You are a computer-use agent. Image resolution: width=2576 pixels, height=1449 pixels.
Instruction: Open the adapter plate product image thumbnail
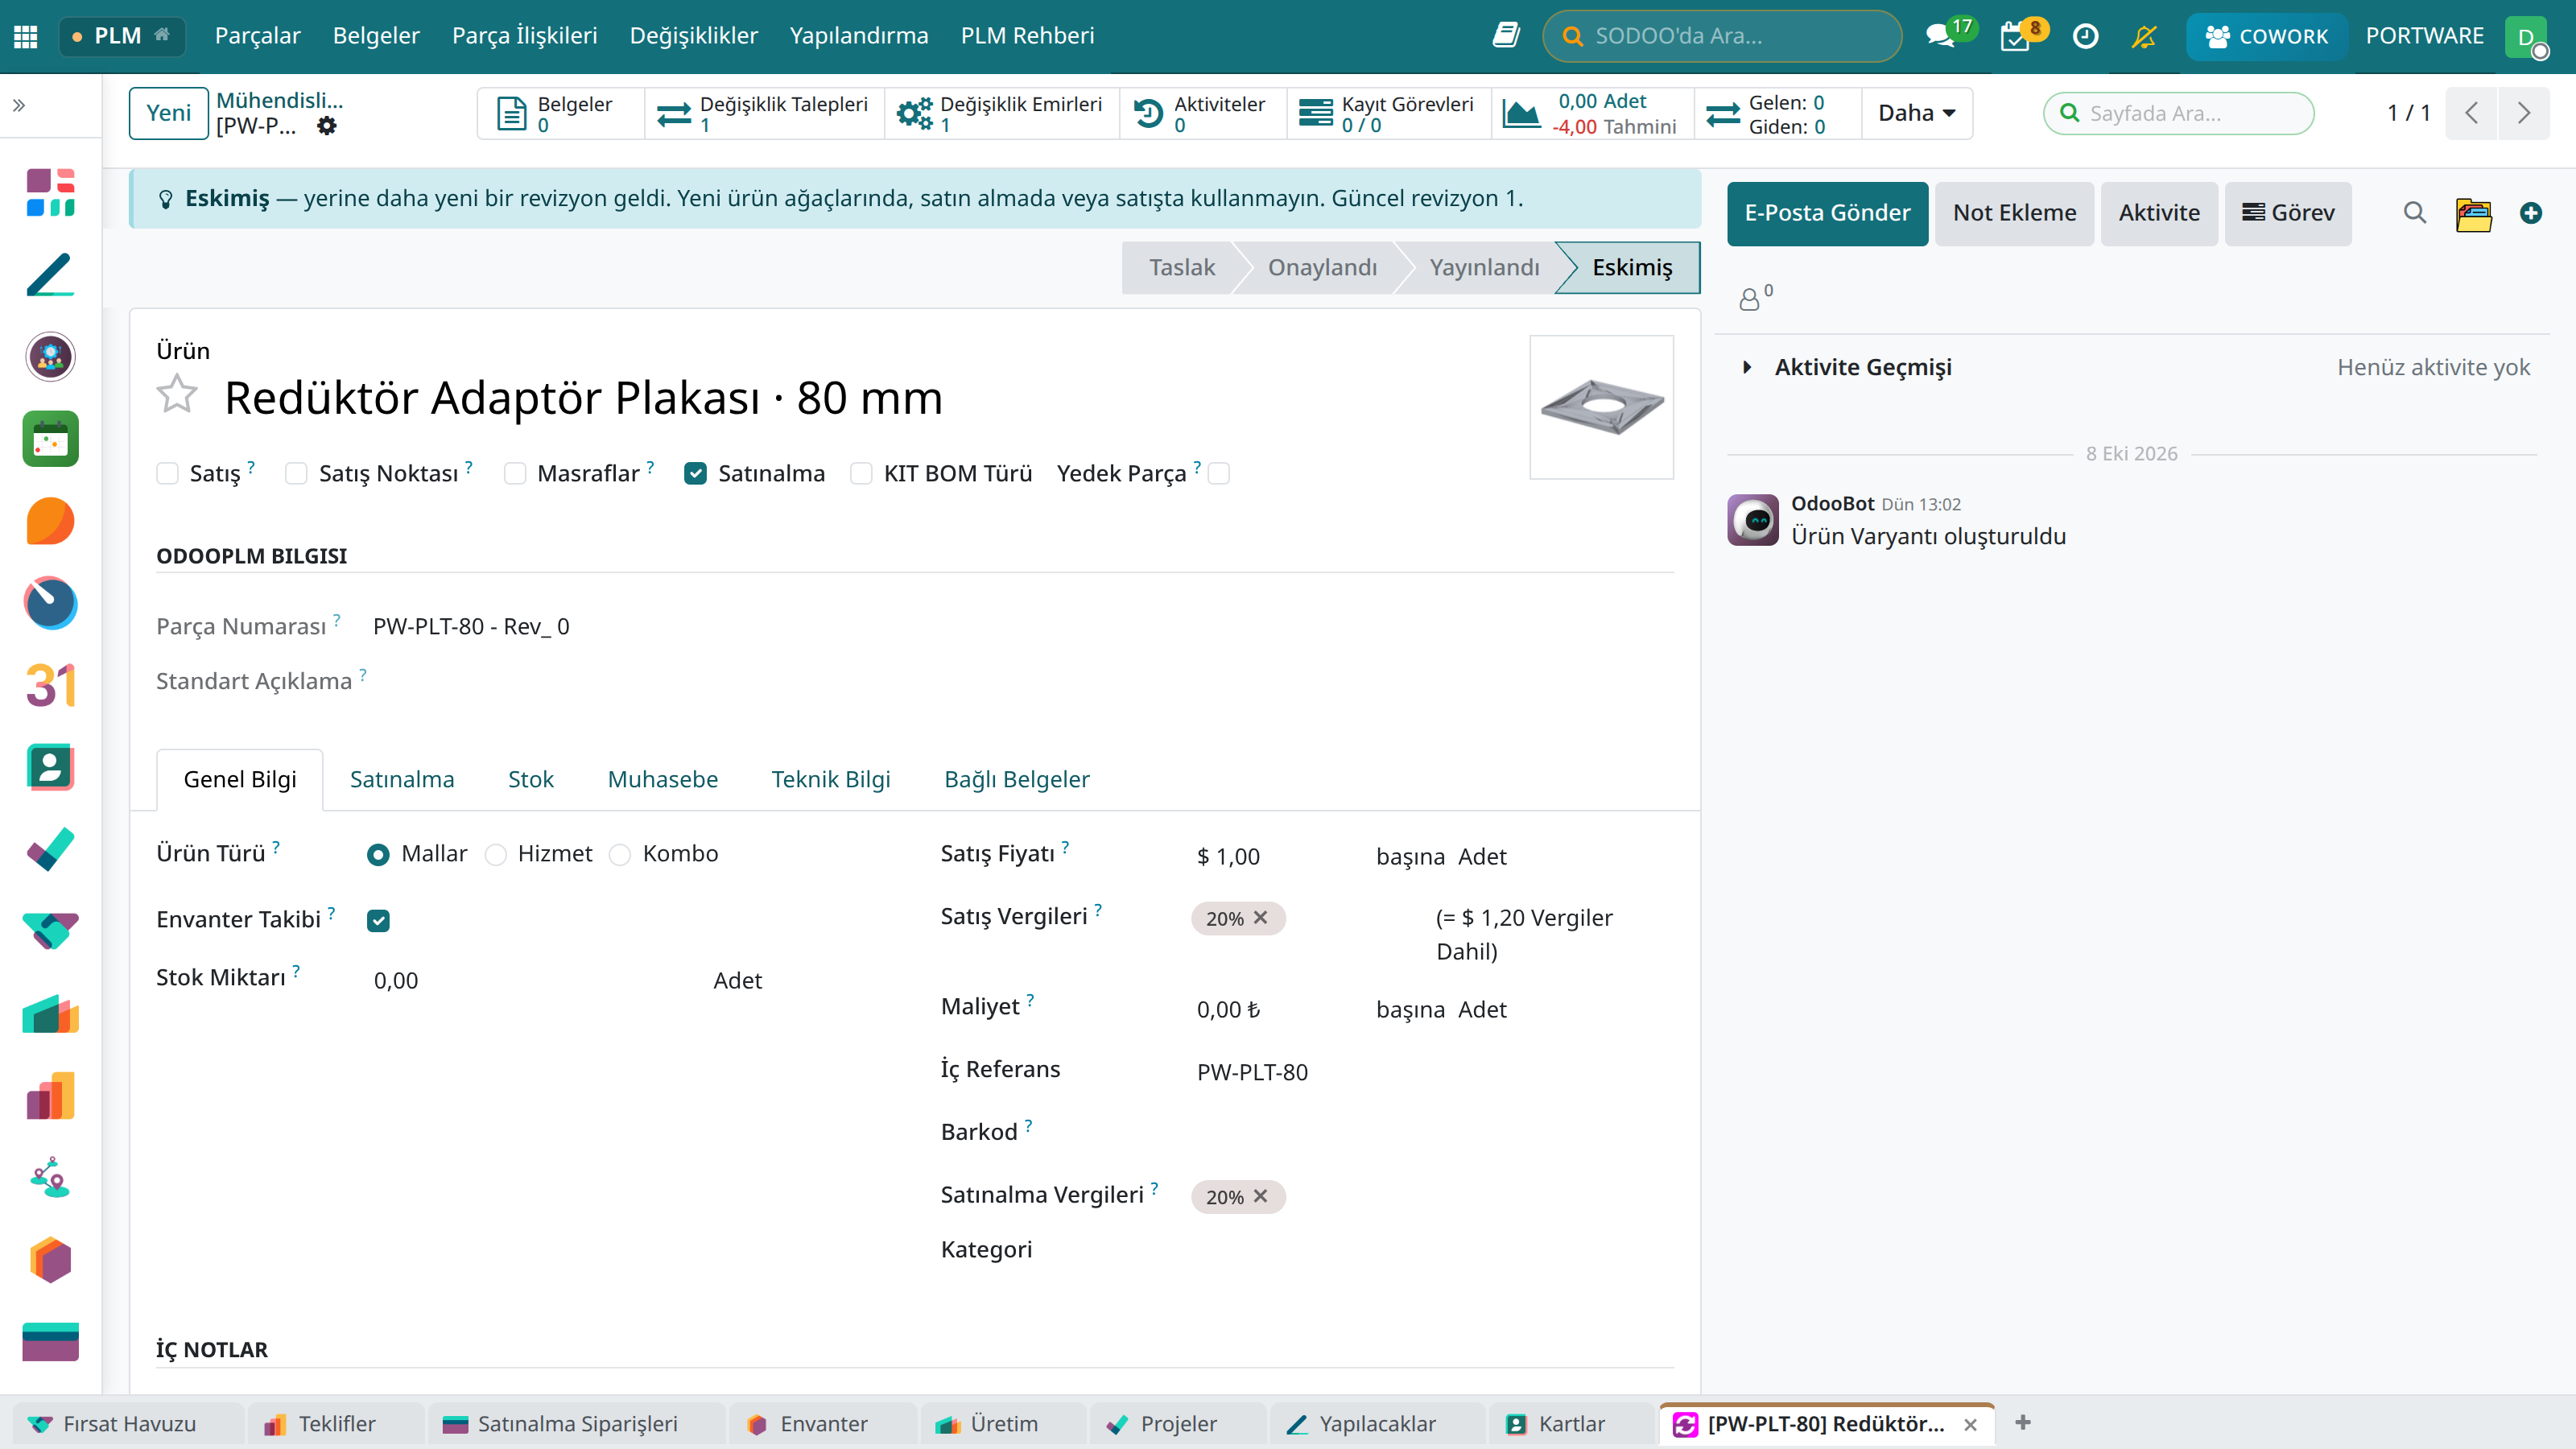(1601, 407)
